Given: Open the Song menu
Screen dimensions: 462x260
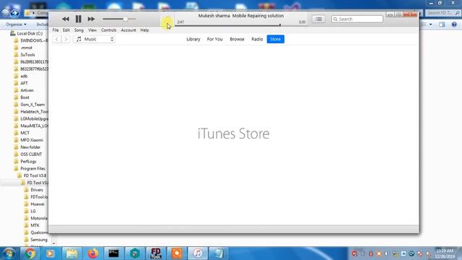Looking at the screenshot, I should coord(79,30).
